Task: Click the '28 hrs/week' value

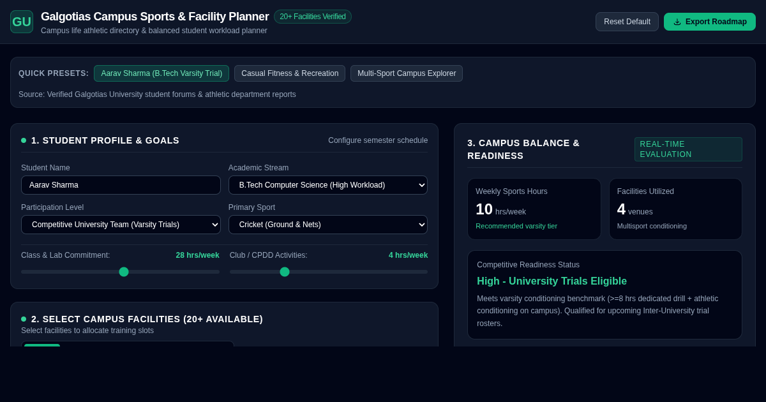Action: [198, 255]
